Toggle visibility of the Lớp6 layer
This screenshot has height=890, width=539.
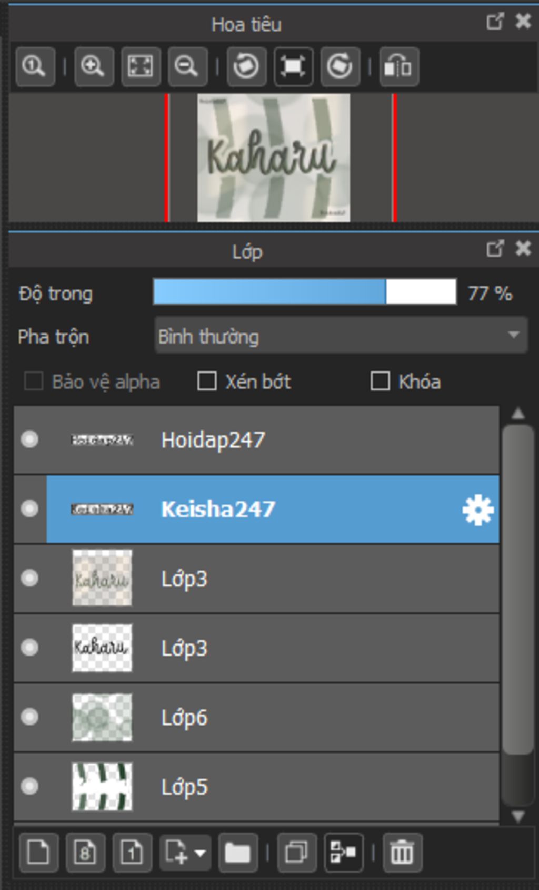[29, 717]
